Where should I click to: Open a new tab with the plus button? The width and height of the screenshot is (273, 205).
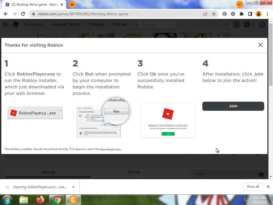click(x=72, y=5)
